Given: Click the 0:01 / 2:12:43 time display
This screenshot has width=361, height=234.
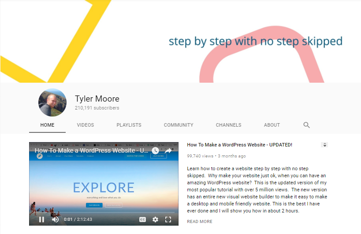Looking at the screenshot, I should [x=78, y=219].
